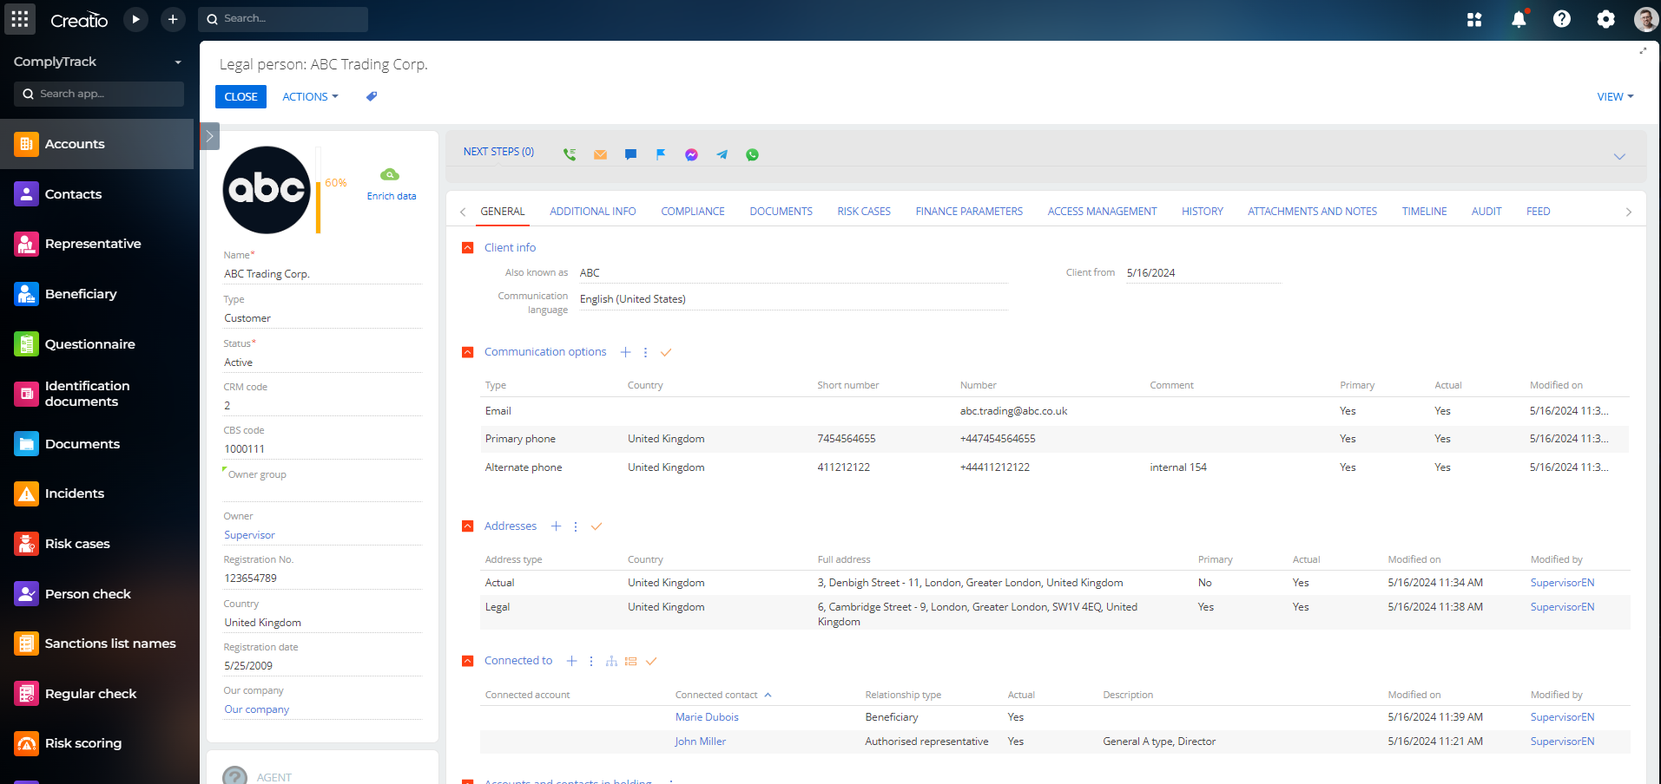This screenshot has height=784, width=1661.
Task: Click the Telegram icon
Action: click(722, 154)
